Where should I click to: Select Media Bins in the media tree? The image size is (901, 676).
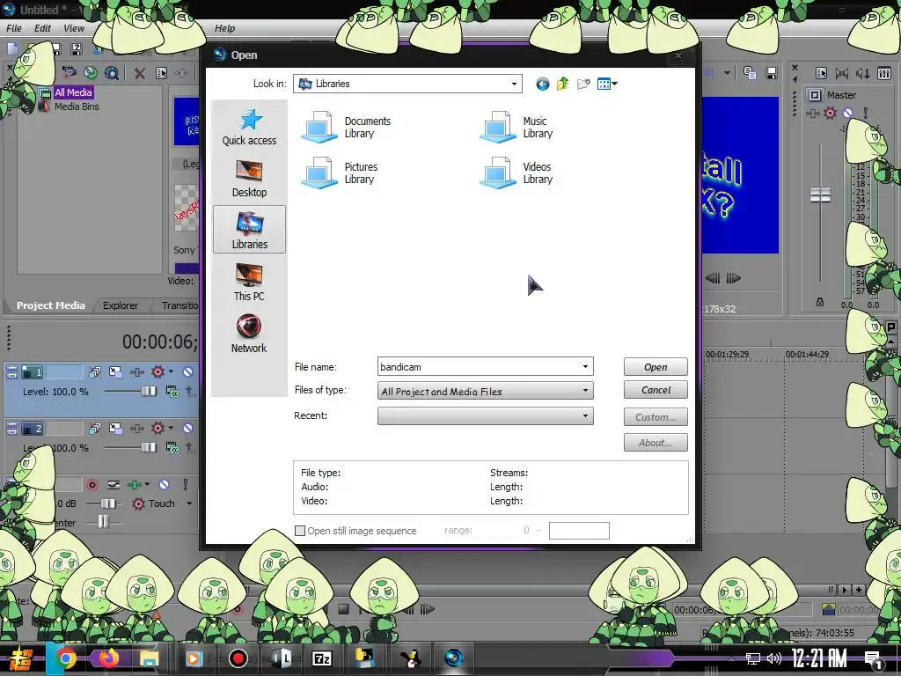point(77,107)
